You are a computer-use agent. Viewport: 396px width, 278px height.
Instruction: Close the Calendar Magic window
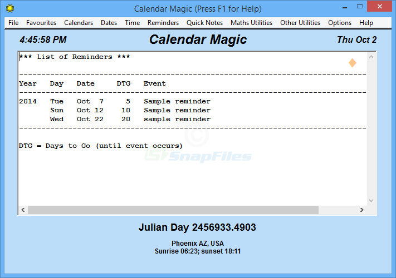pyautogui.click(x=380, y=7)
